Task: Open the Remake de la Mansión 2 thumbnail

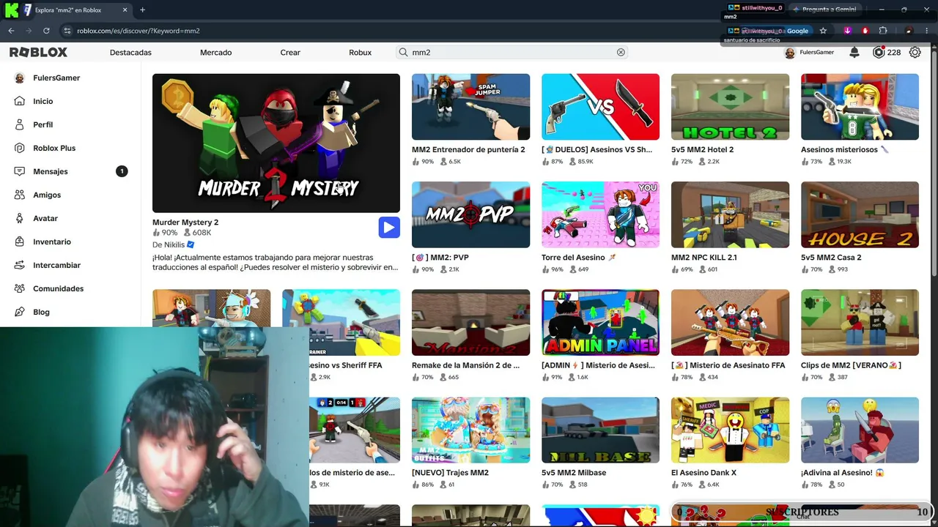Action: tap(470, 323)
